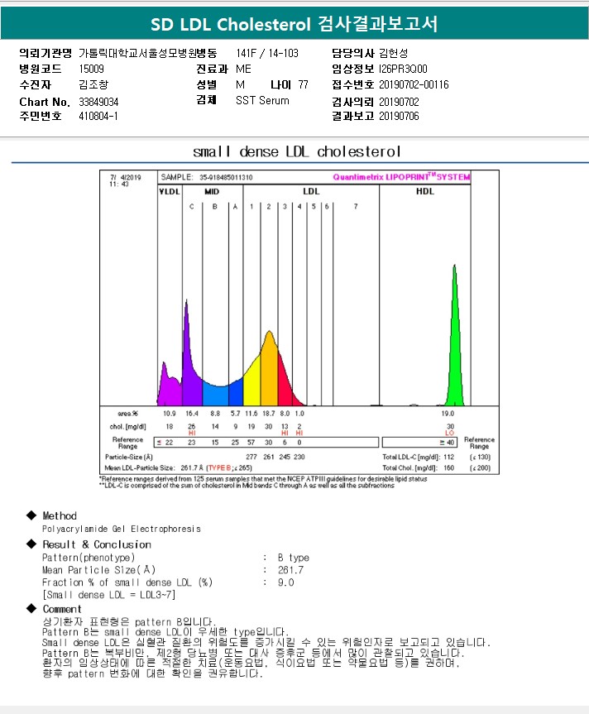The width and height of the screenshot is (589, 714).
Task: Click the "HDL" column header in chart
Action: pos(424,191)
